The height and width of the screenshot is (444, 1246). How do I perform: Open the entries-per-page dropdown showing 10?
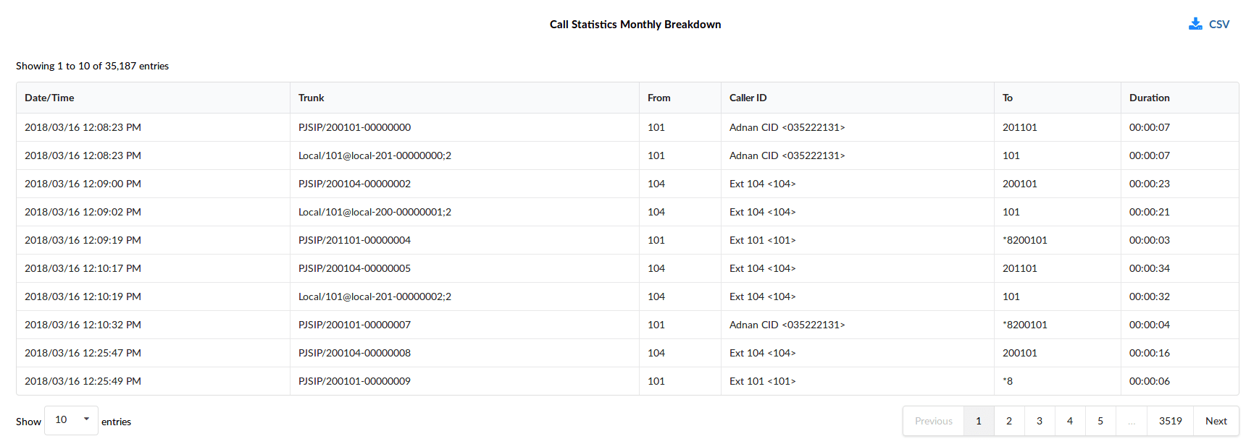click(x=71, y=420)
